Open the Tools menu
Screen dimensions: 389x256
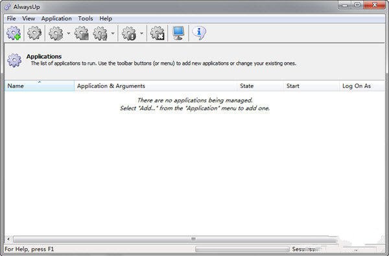86,19
